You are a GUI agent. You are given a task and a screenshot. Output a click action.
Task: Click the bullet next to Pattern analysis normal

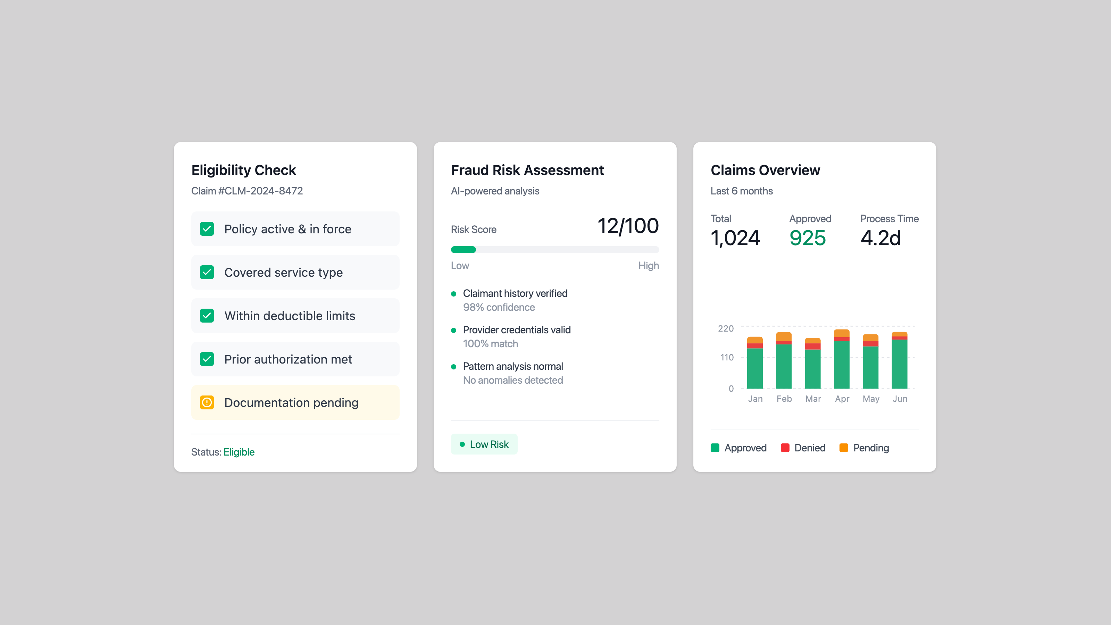click(x=454, y=366)
